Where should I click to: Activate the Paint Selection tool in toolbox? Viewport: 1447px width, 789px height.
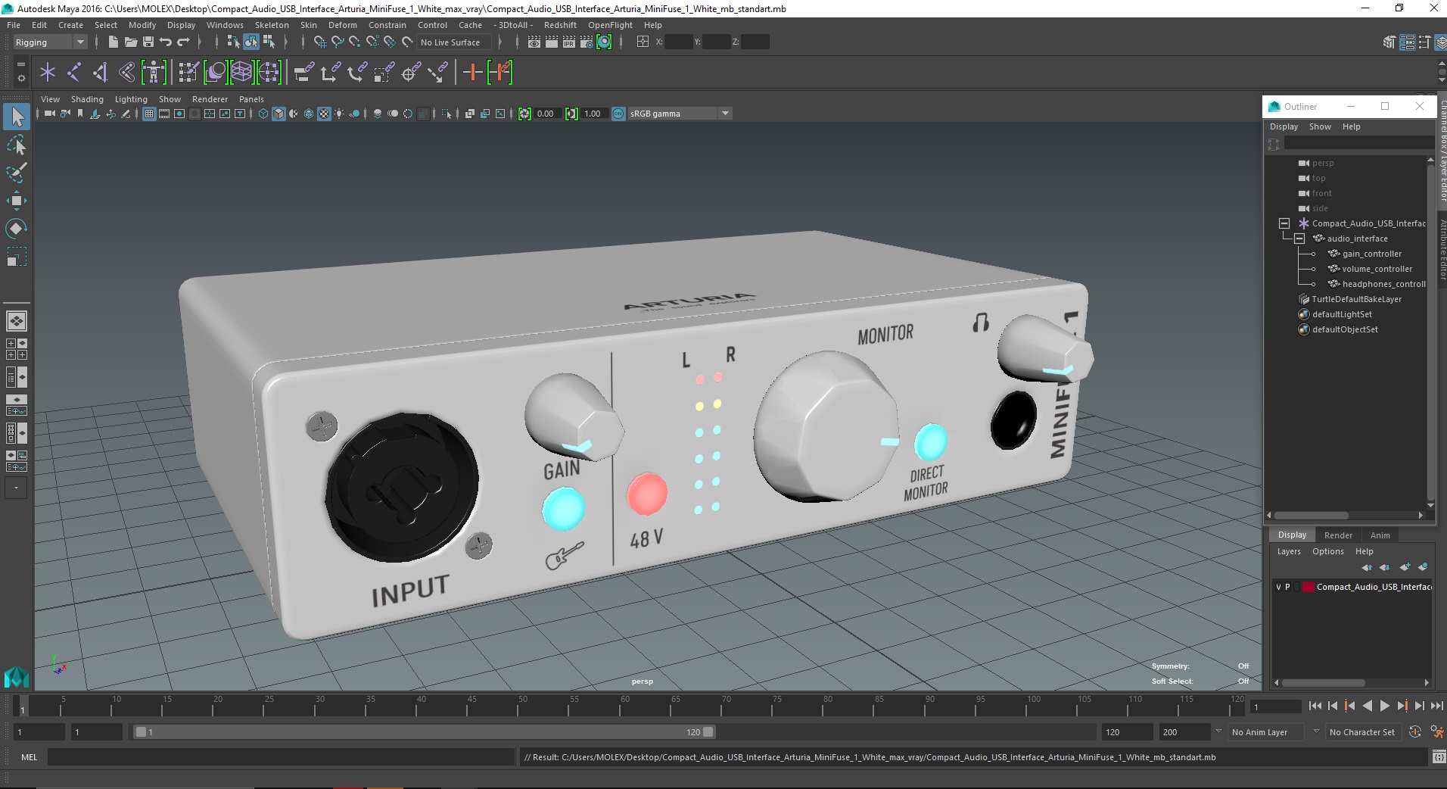point(17,173)
